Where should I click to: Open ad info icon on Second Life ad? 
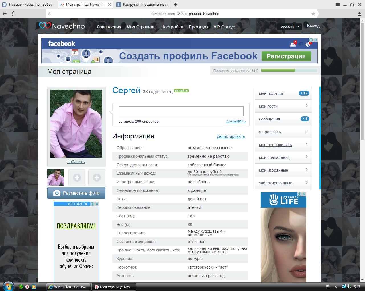[x=300, y=194]
